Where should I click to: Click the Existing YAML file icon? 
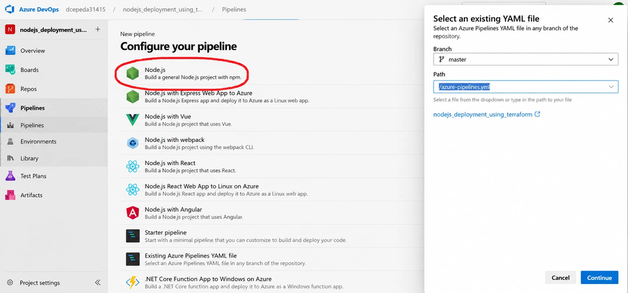tap(133, 259)
